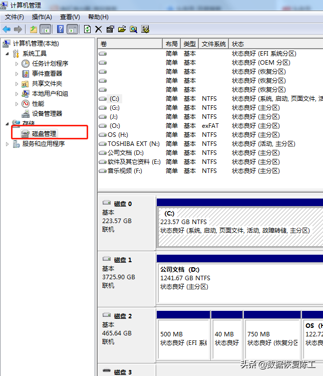This screenshot has height=376, width=323.
Task: Click the 磁盘 1 disk label
Action: pos(123,260)
